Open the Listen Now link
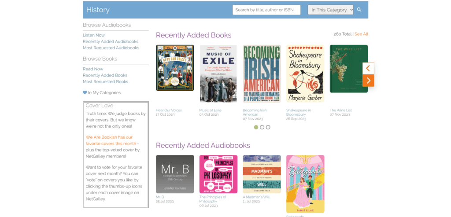 click(x=94, y=35)
